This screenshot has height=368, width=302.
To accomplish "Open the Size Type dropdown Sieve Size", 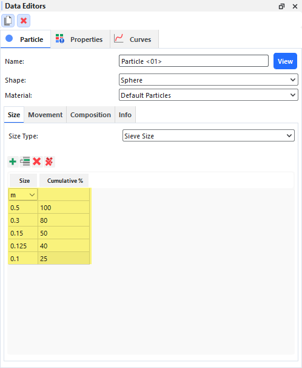I will tap(209, 135).
